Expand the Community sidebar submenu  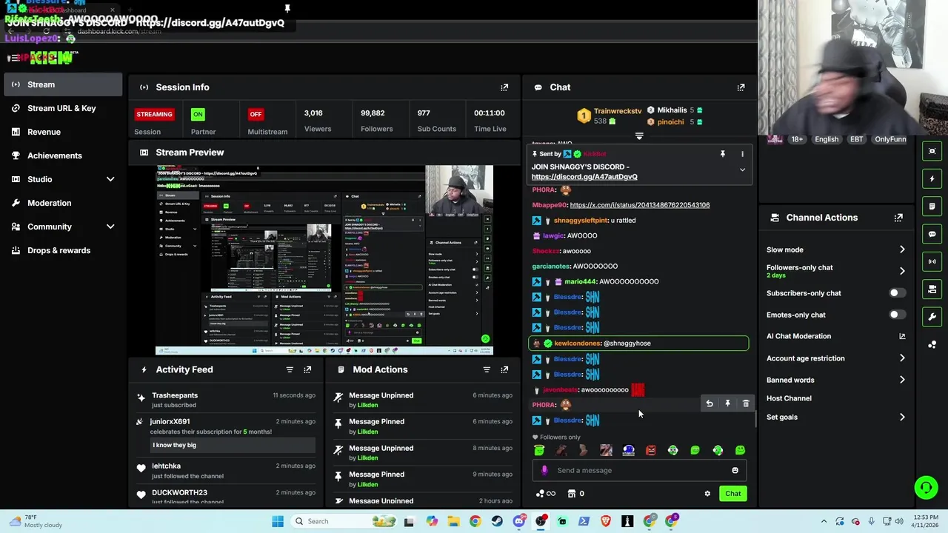pos(110,227)
